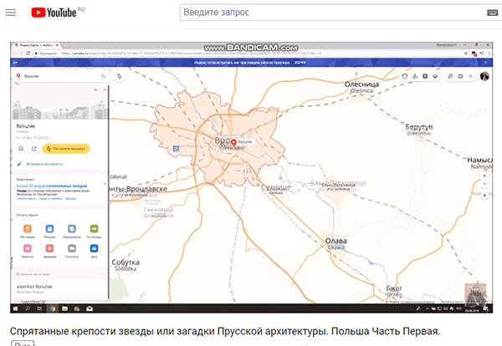Image resolution: width=502 pixels, height=346 pixels.
Task: Open the Mail envelope icon on the taskbar
Action: (90, 308)
